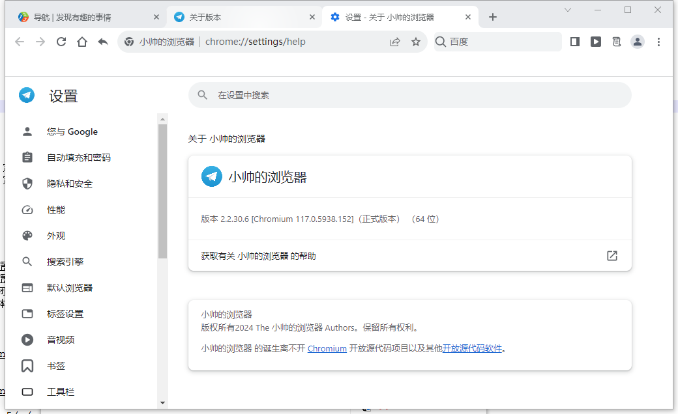The height and width of the screenshot is (414, 678).
Task: Click the sidebar scrollbar thumb
Action: tap(162, 191)
